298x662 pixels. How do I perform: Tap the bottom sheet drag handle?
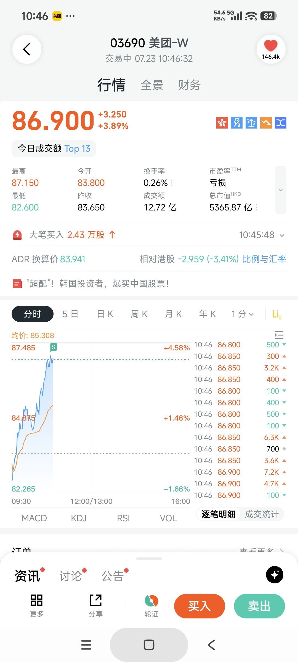click(149, 559)
